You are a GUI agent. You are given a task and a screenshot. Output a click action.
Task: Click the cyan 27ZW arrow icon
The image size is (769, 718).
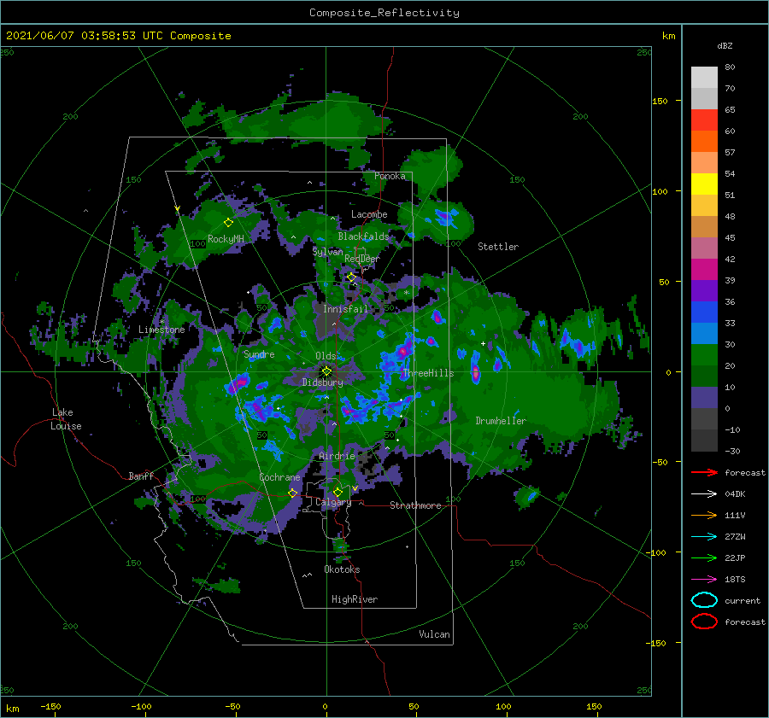pos(704,537)
